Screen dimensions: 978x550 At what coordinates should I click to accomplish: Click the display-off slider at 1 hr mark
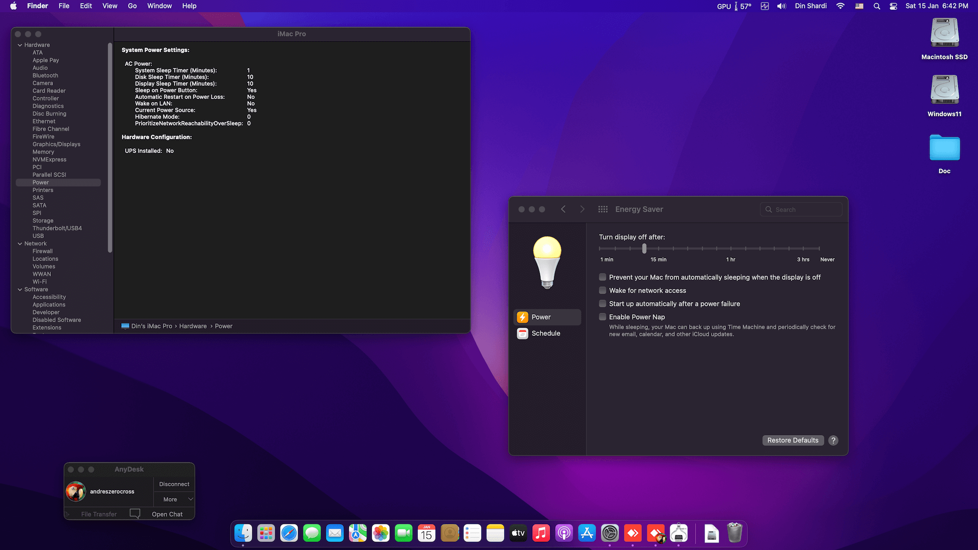tap(731, 249)
